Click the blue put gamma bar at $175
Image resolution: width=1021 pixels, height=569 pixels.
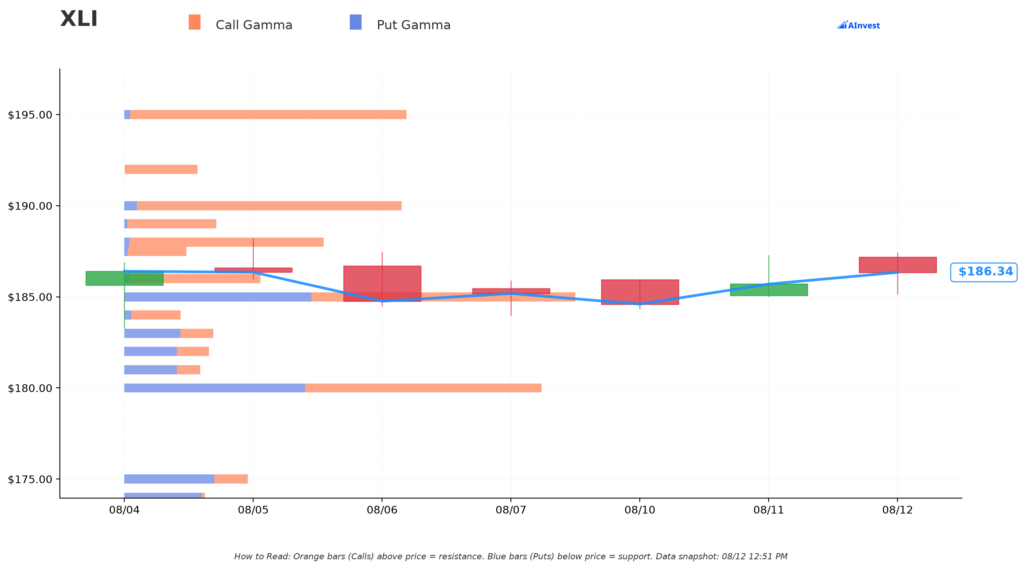coord(169,479)
